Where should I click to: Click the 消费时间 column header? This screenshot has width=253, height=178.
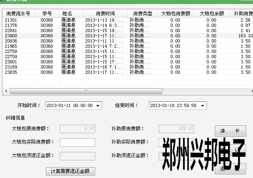(x=105, y=14)
